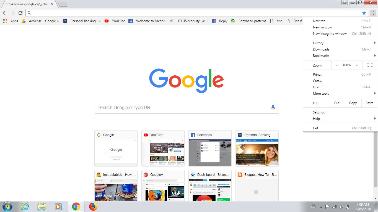The height and width of the screenshot is (212, 378).
Task: Open Downloads from the menu
Action: 340,49
